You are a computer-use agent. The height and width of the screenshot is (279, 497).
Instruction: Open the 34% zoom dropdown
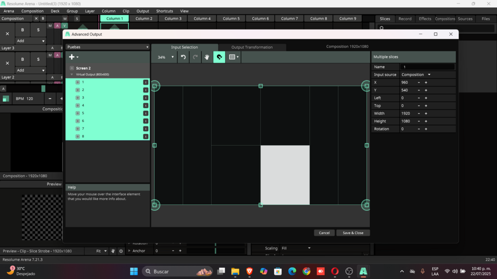coord(166,57)
